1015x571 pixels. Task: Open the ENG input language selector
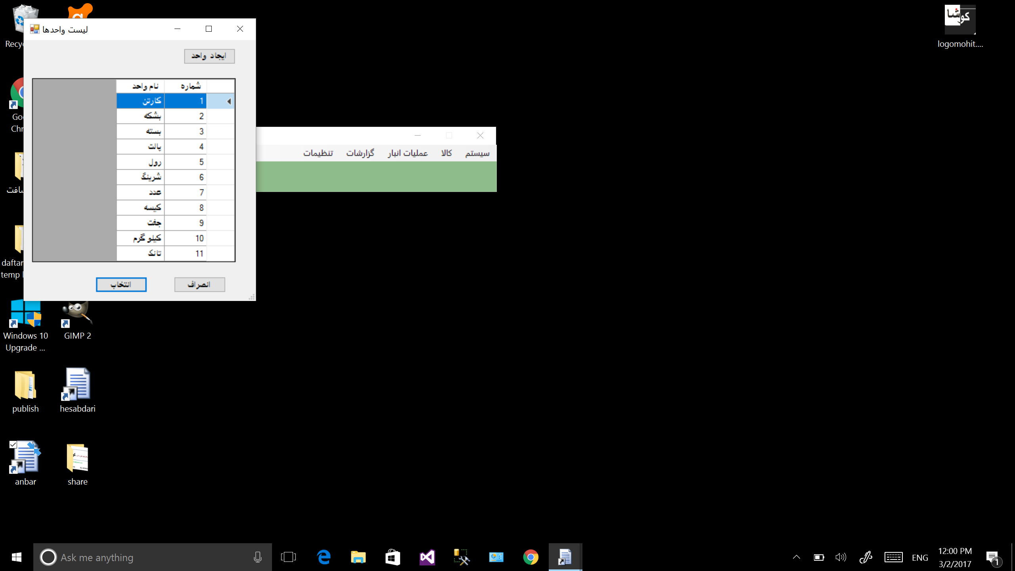pos(920,558)
